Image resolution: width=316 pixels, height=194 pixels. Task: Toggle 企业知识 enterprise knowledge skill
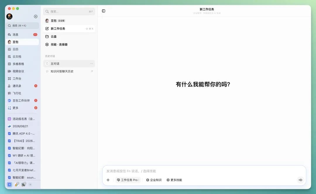click(x=154, y=180)
